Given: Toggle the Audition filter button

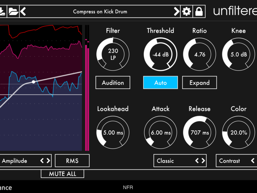Looking at the screenshot, I should [113, 83].
